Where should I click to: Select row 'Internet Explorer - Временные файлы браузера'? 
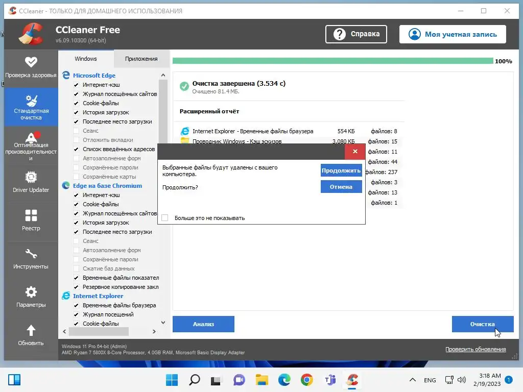click(x=289, y=131)
